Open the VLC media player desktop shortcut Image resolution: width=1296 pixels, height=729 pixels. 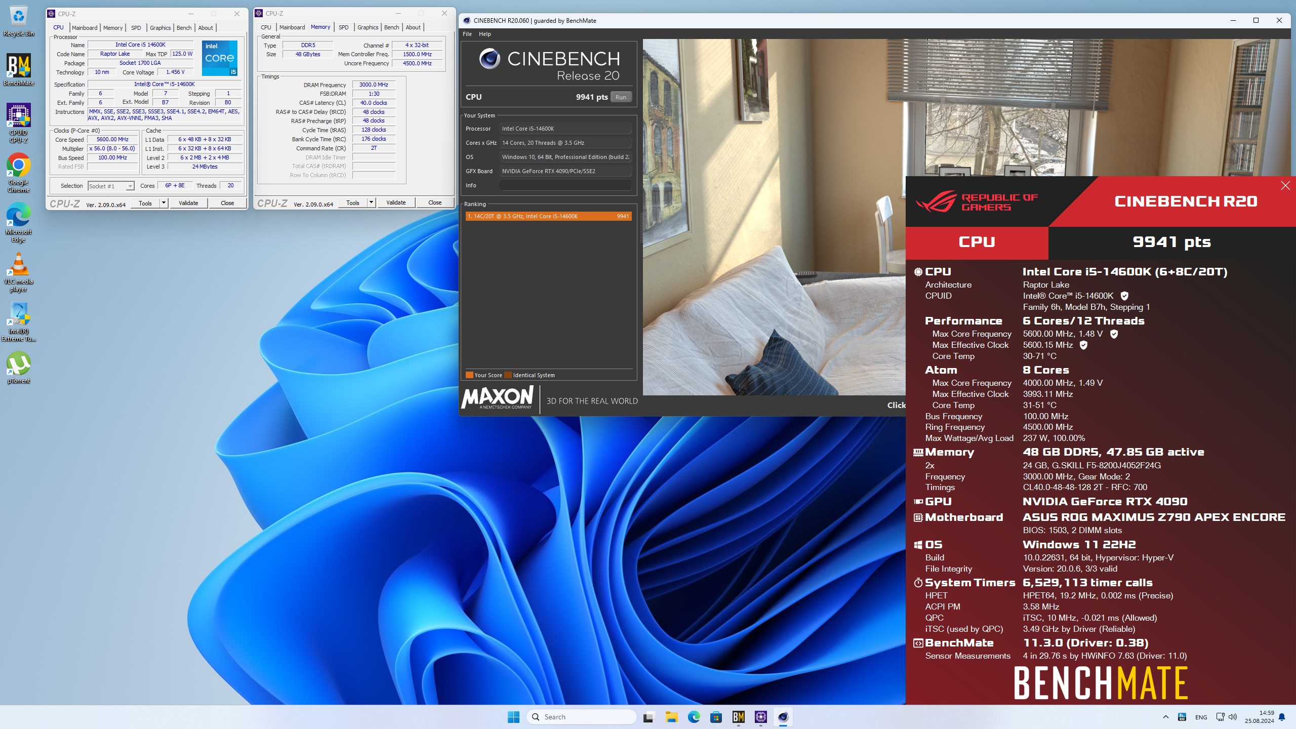(19, 272)
